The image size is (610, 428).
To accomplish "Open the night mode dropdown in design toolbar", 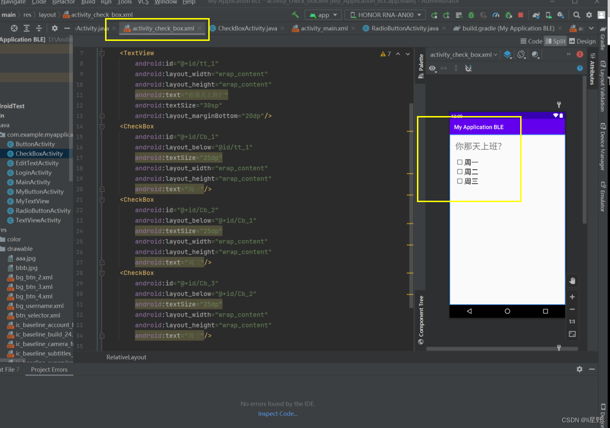I will 536,55.
